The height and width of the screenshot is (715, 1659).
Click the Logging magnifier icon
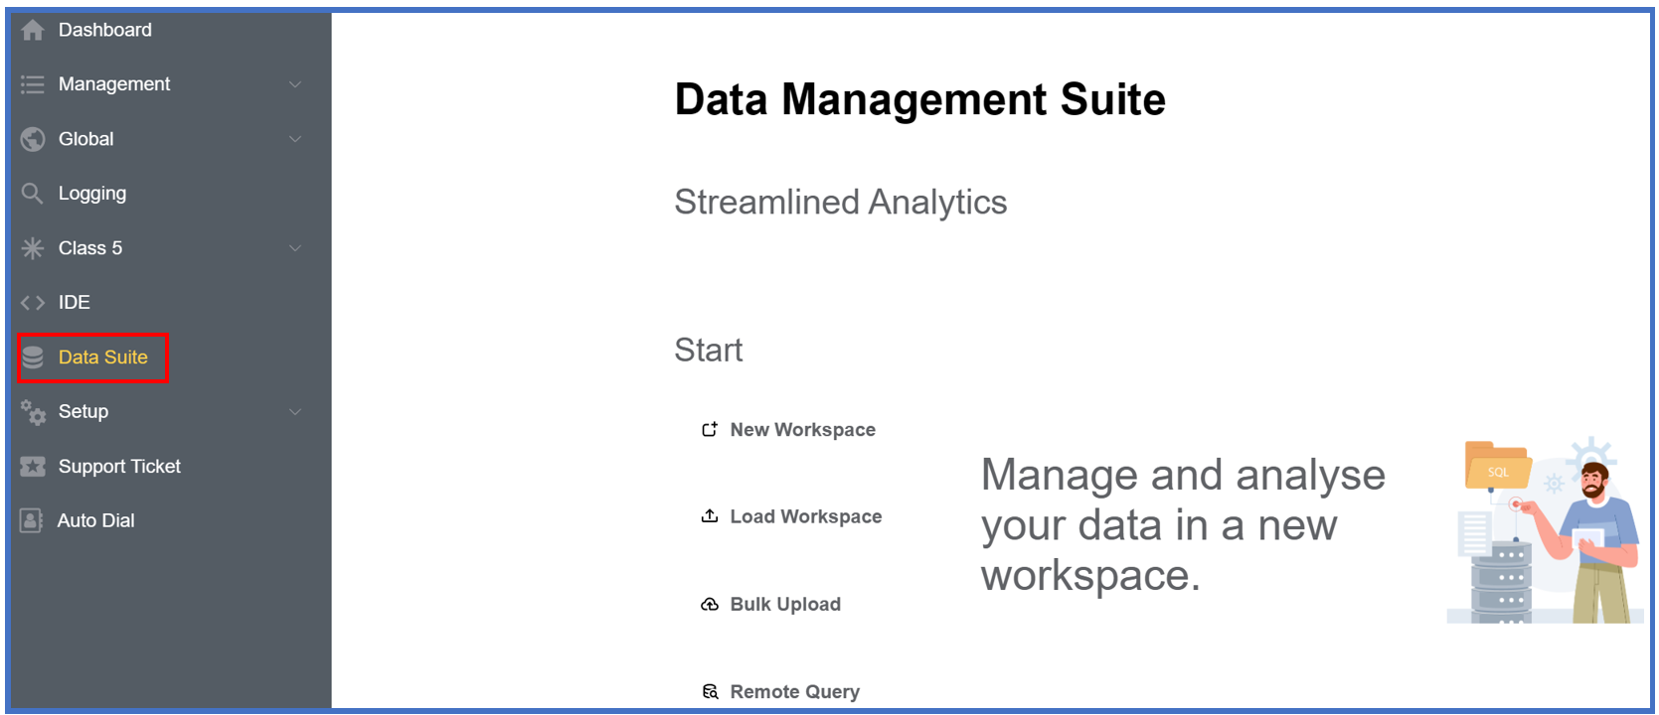click(33, 194)
